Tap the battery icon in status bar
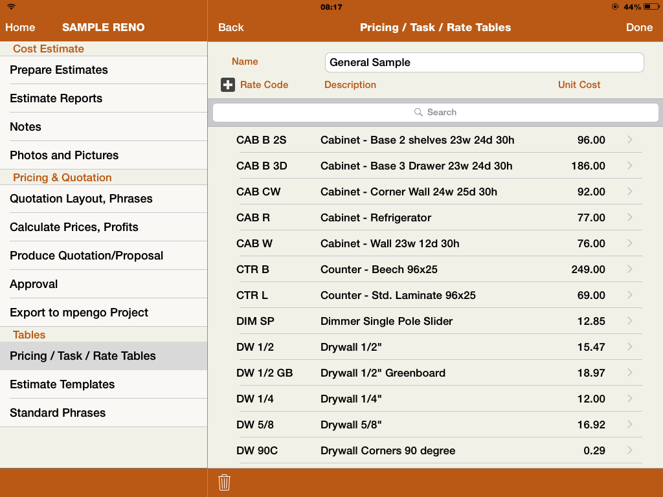The width and height of the screenshot is (663, 497). (x=650, y=7)
